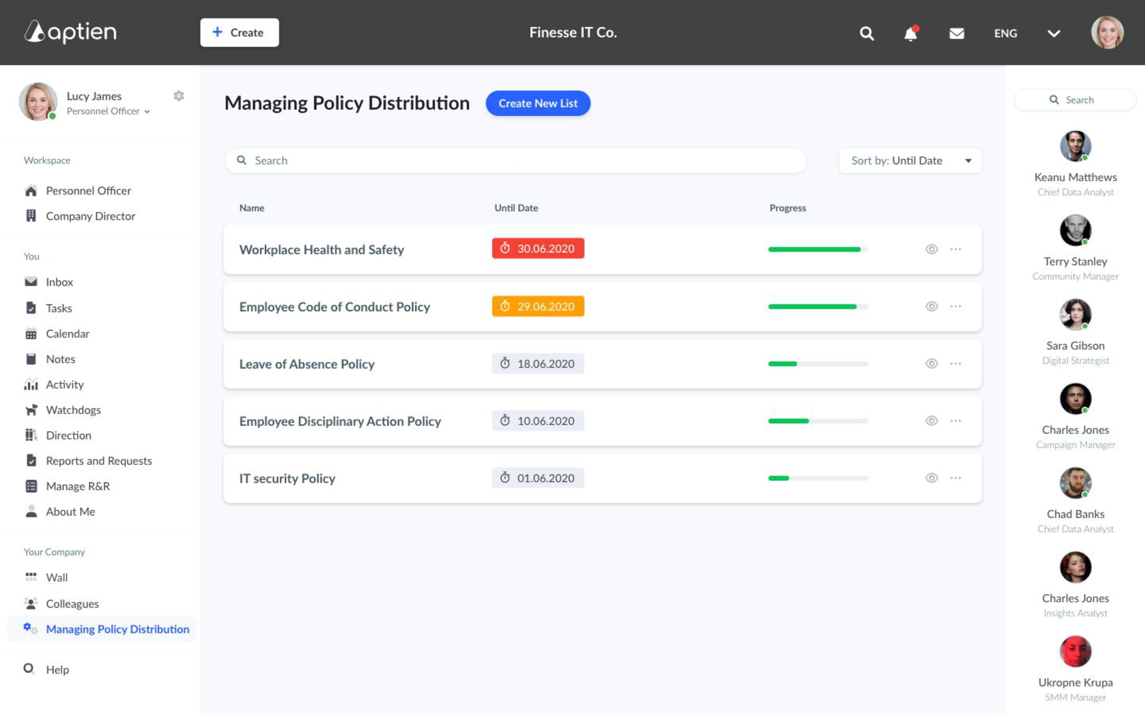Open the Calendar
Image resolution: width=1145 pixels, height=715 pixels.
[x=67, y=333]
